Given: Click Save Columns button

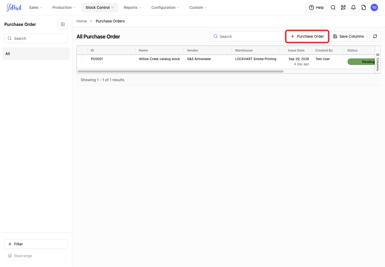Looking at the screenshot, I should 348,36.
